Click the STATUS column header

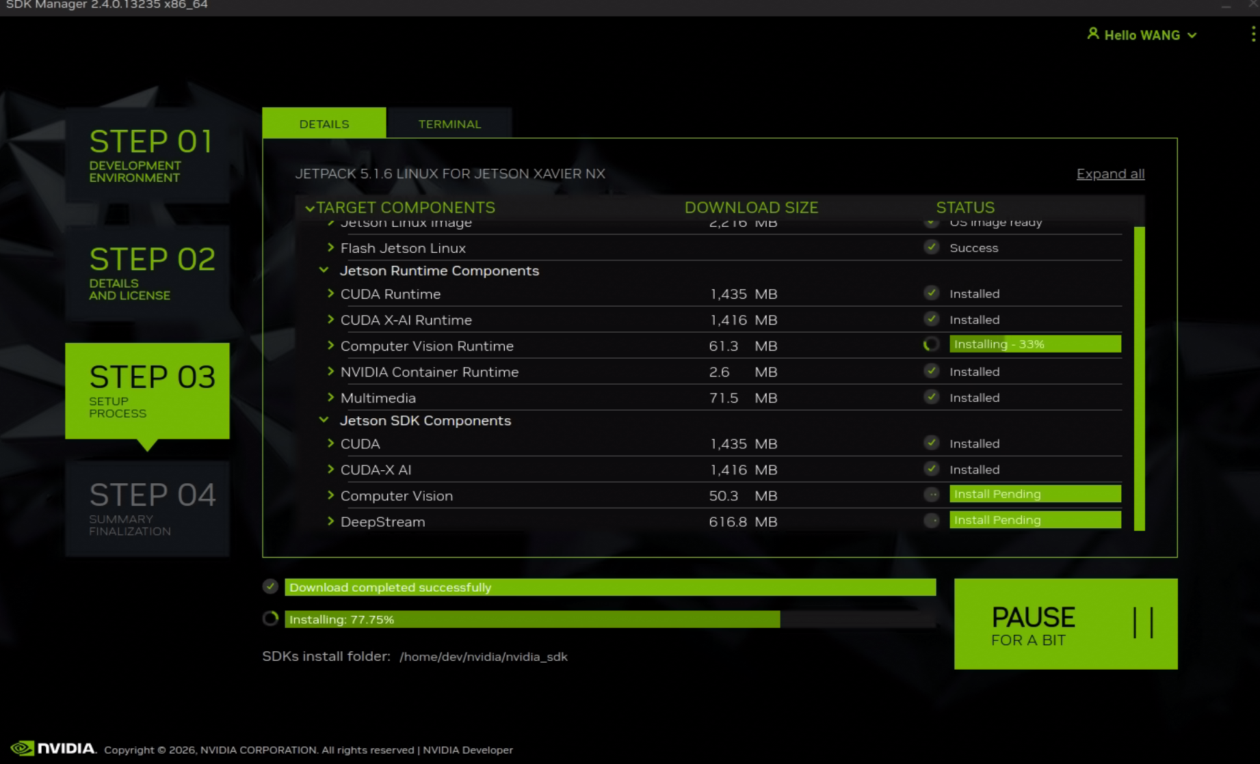[x=964, y=207]
